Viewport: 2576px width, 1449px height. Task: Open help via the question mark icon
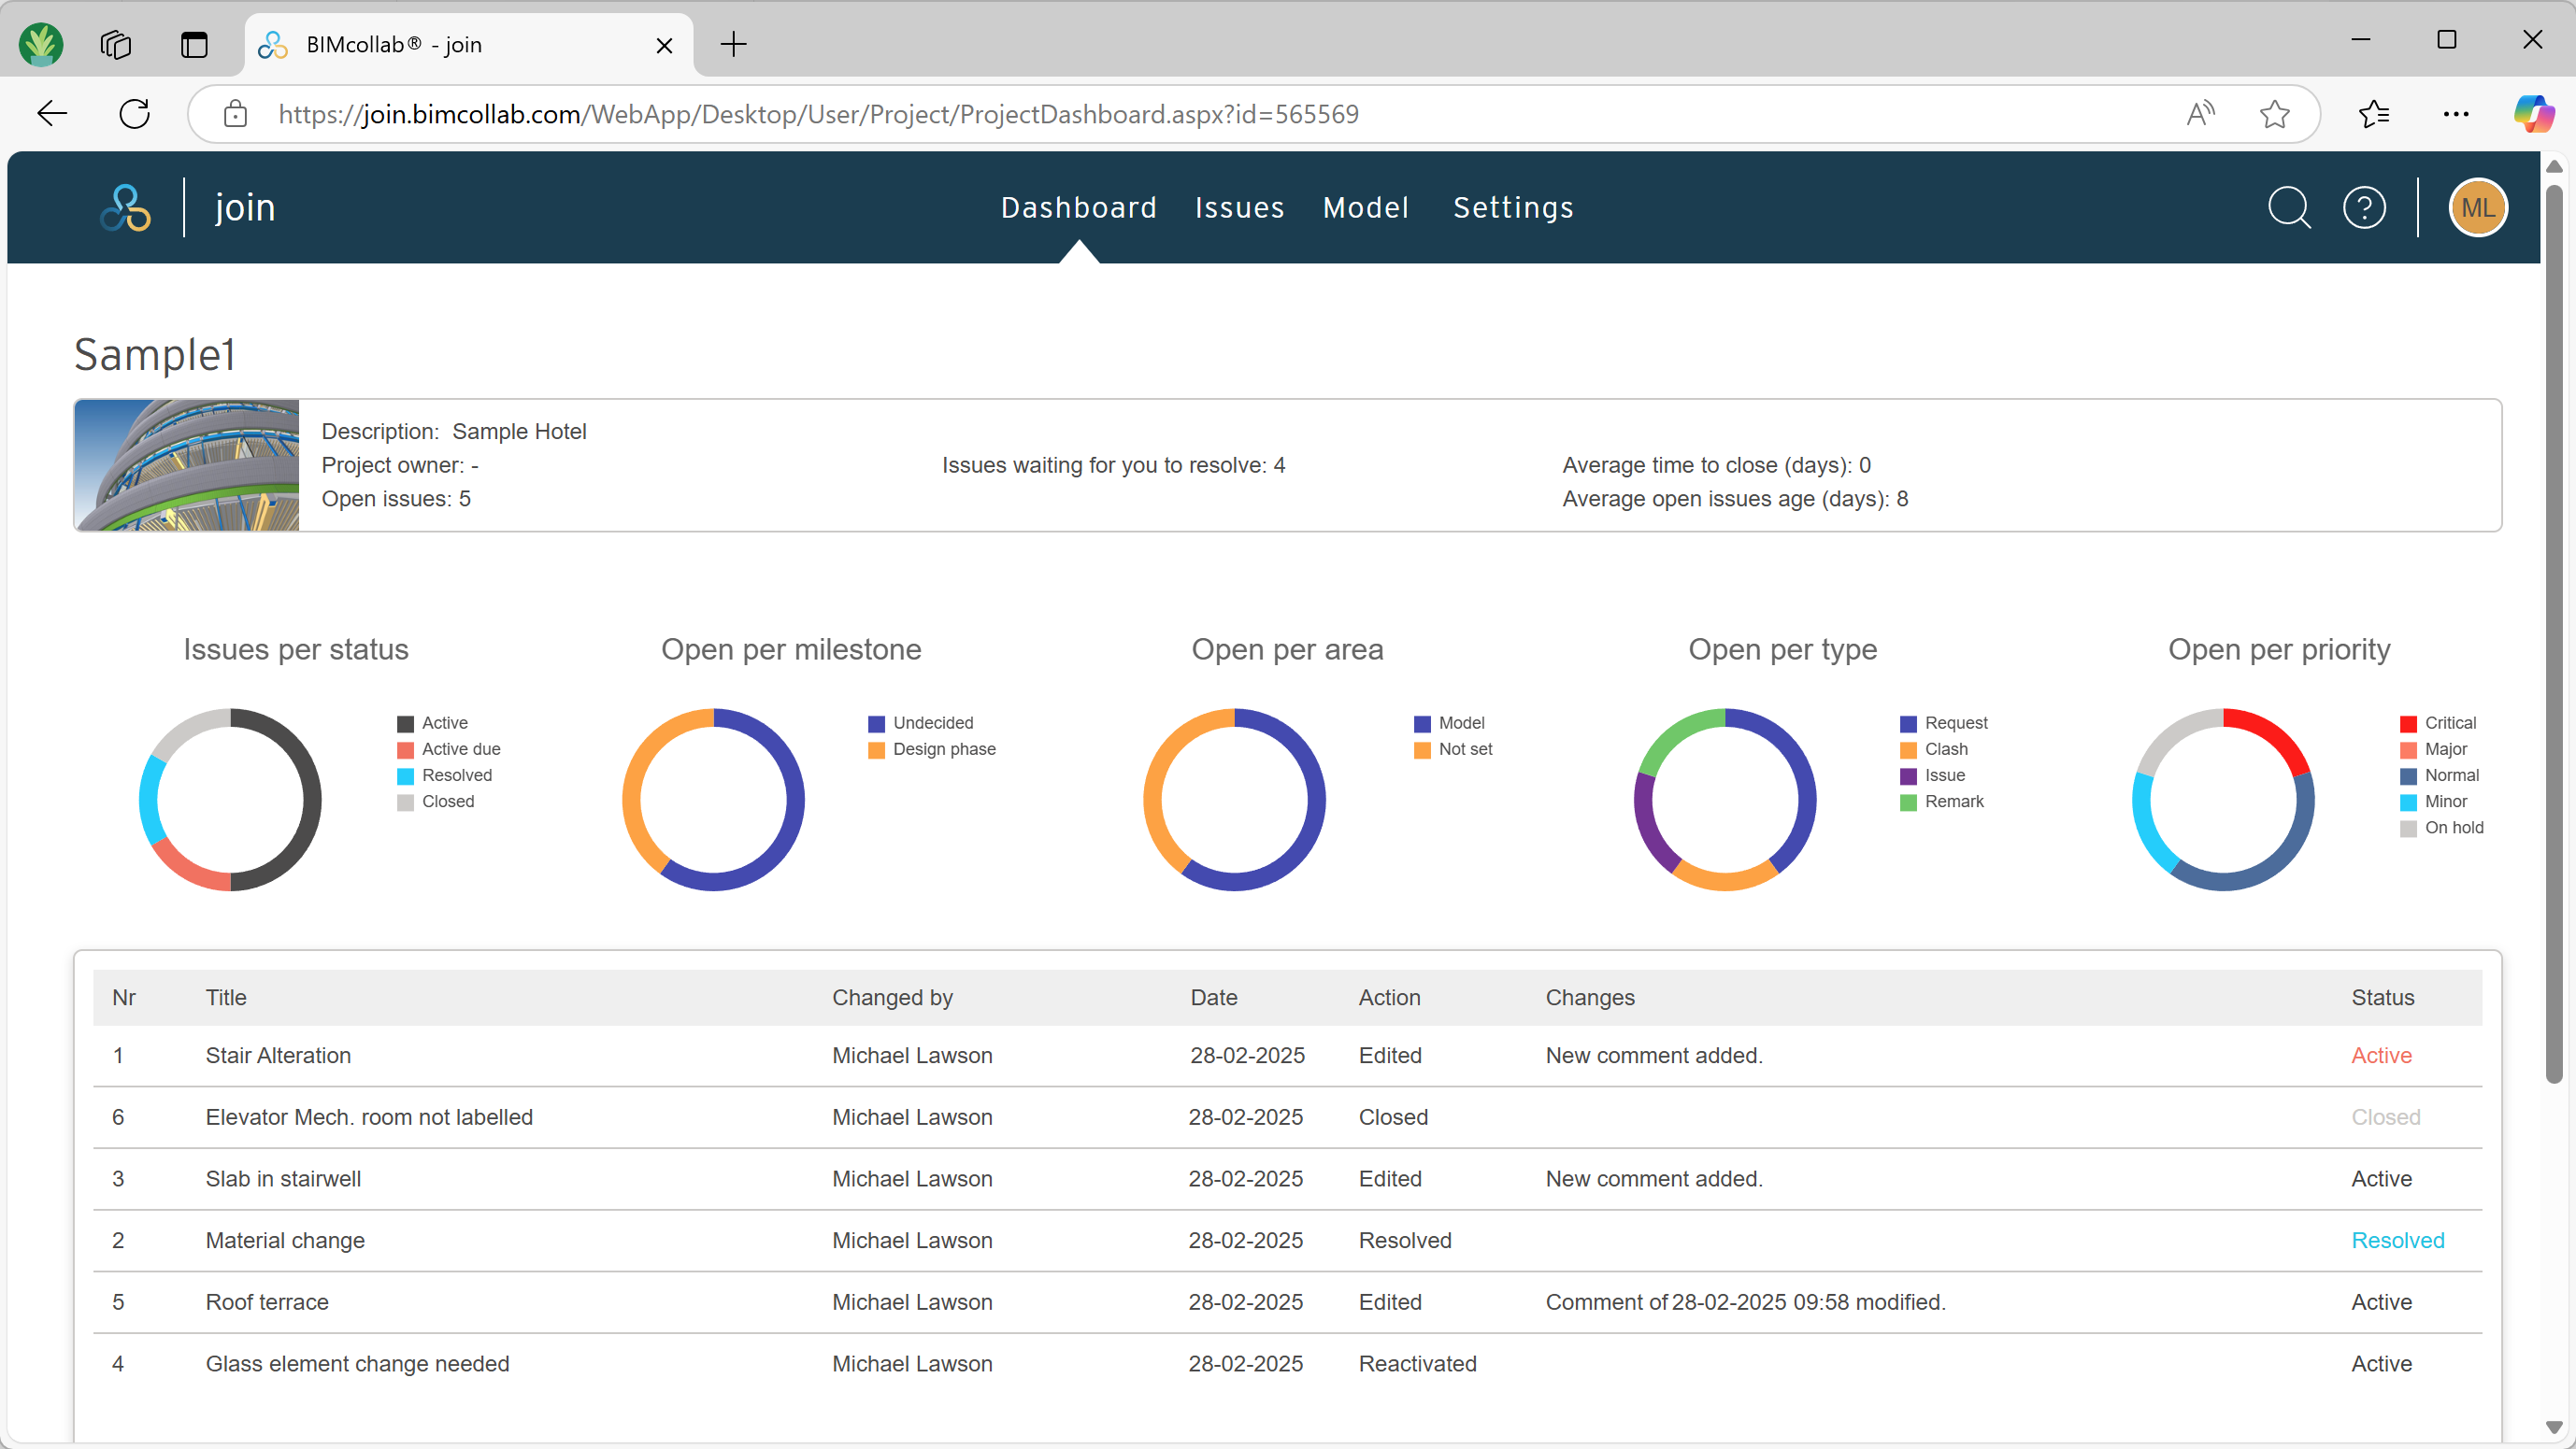pos(2366,207)
